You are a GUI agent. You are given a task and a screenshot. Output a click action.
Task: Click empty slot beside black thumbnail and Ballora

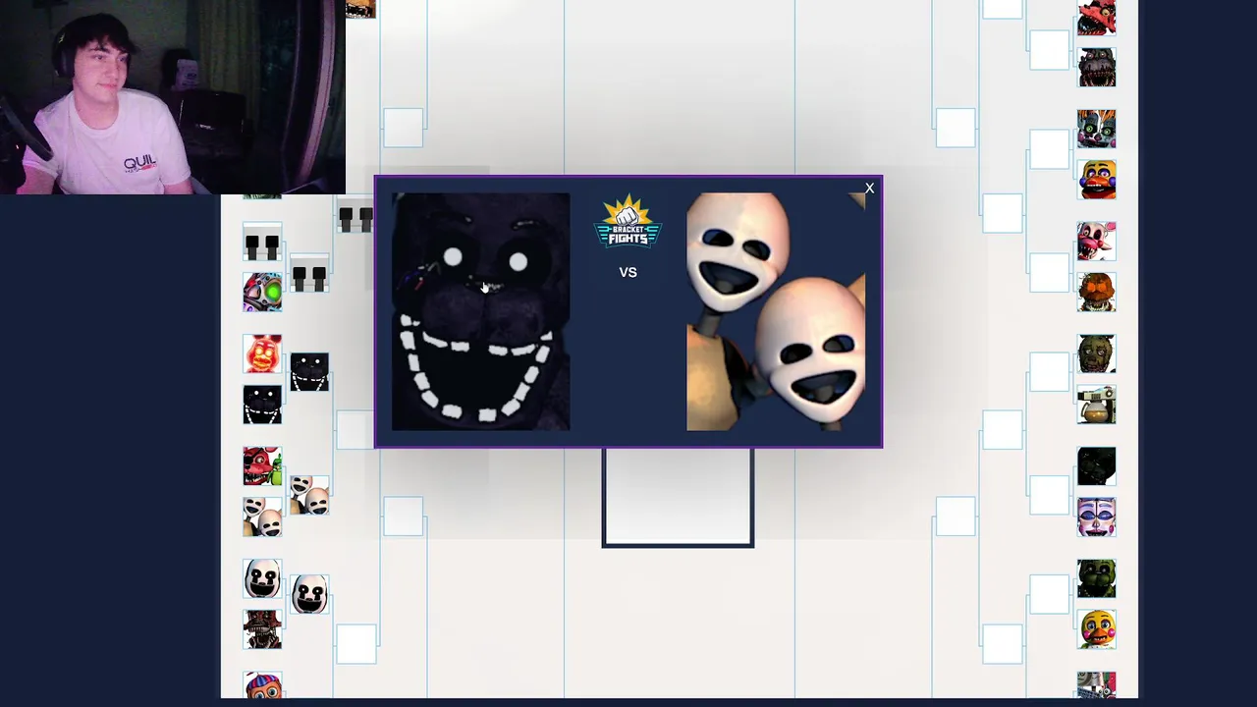[x=1049, y=495]
